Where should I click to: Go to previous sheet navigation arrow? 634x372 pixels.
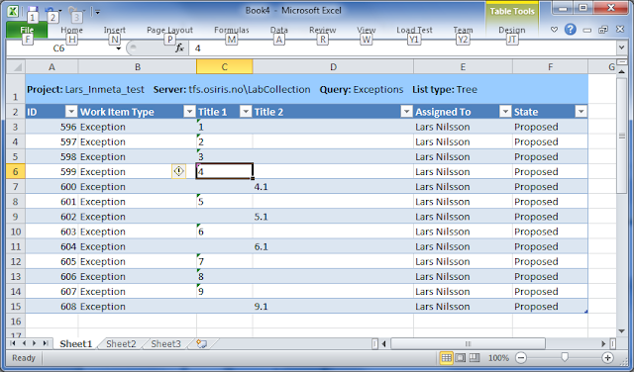(24, 343)
